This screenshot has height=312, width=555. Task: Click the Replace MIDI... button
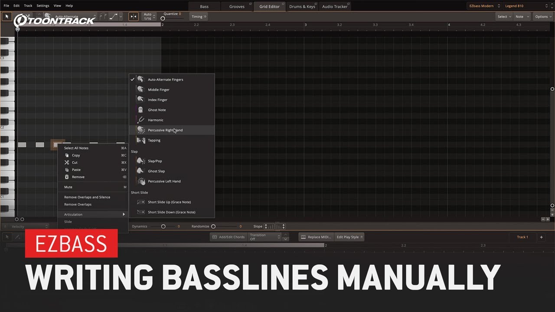point(316,237)
